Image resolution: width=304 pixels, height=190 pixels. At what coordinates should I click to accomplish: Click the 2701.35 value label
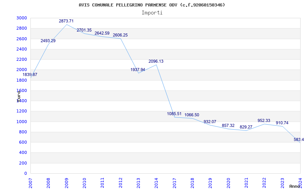tap(84, 30)
